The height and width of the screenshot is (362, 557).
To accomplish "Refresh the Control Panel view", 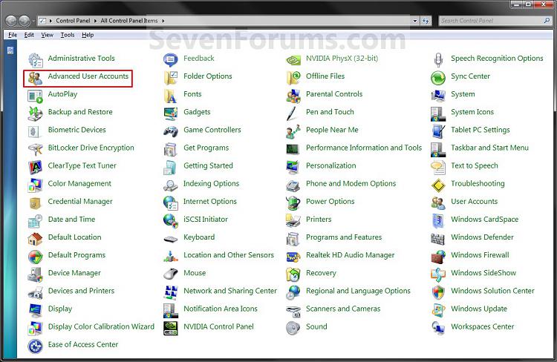I will pos(426,21).
